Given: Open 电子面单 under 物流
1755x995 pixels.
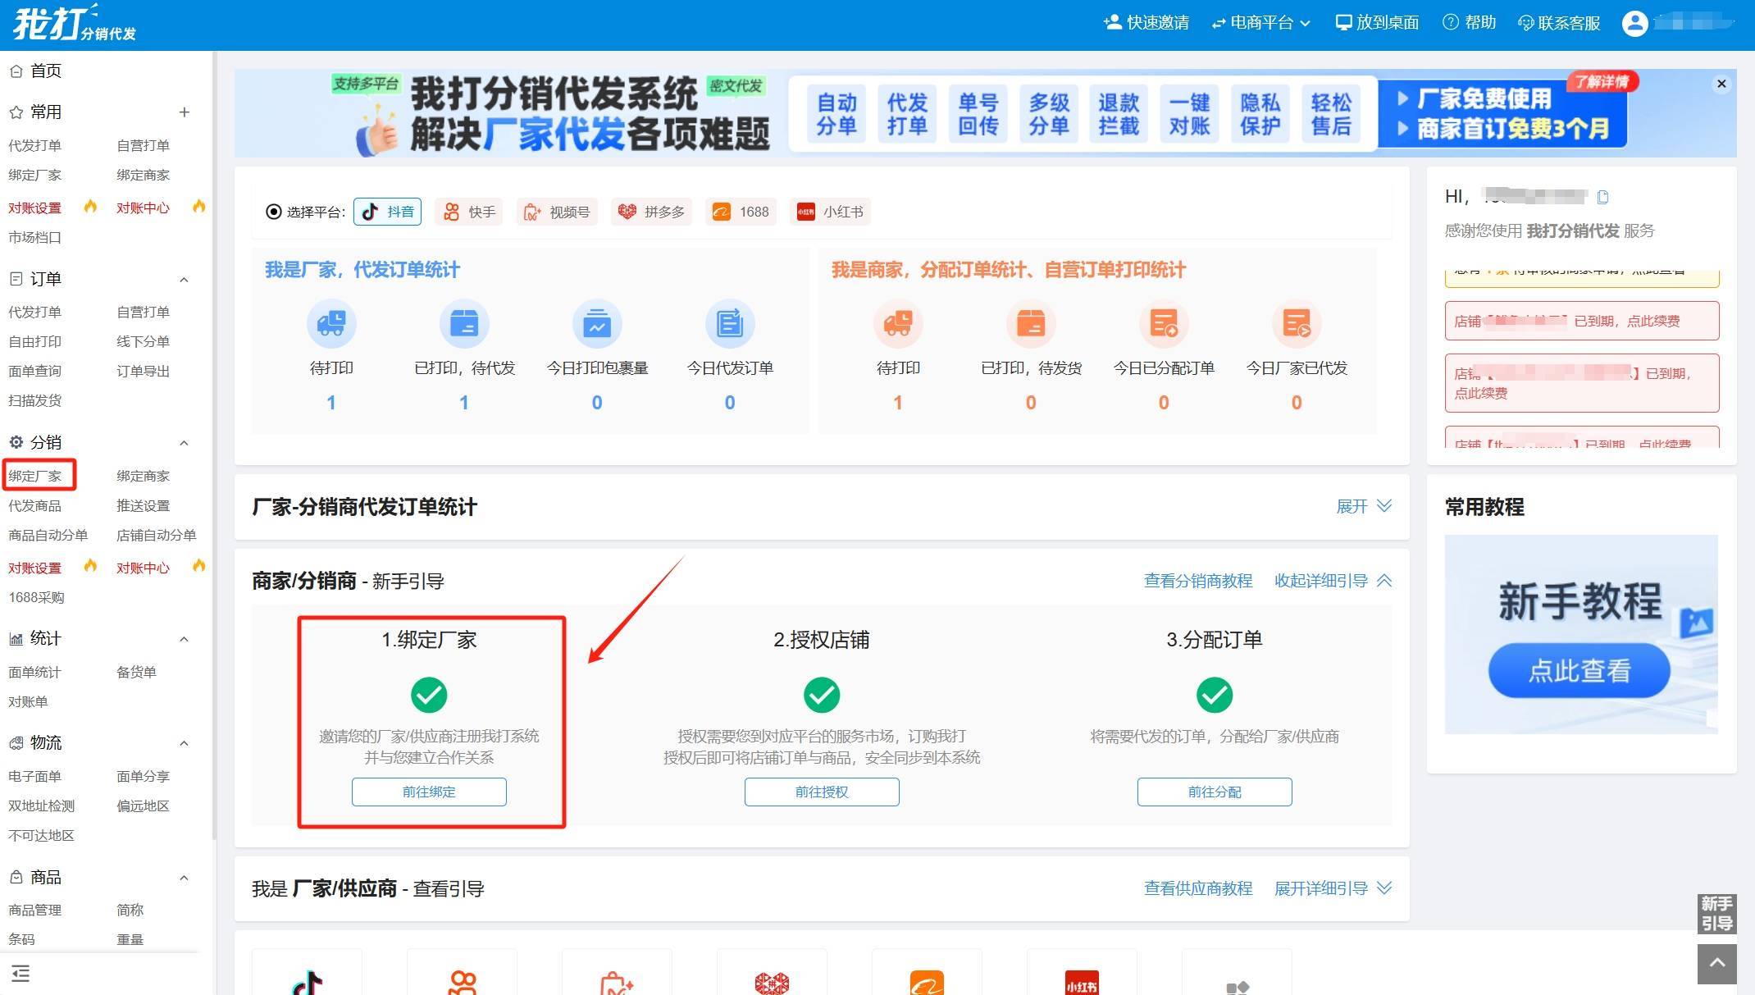Looking at the screenshot, I should (x=35, y=777).
